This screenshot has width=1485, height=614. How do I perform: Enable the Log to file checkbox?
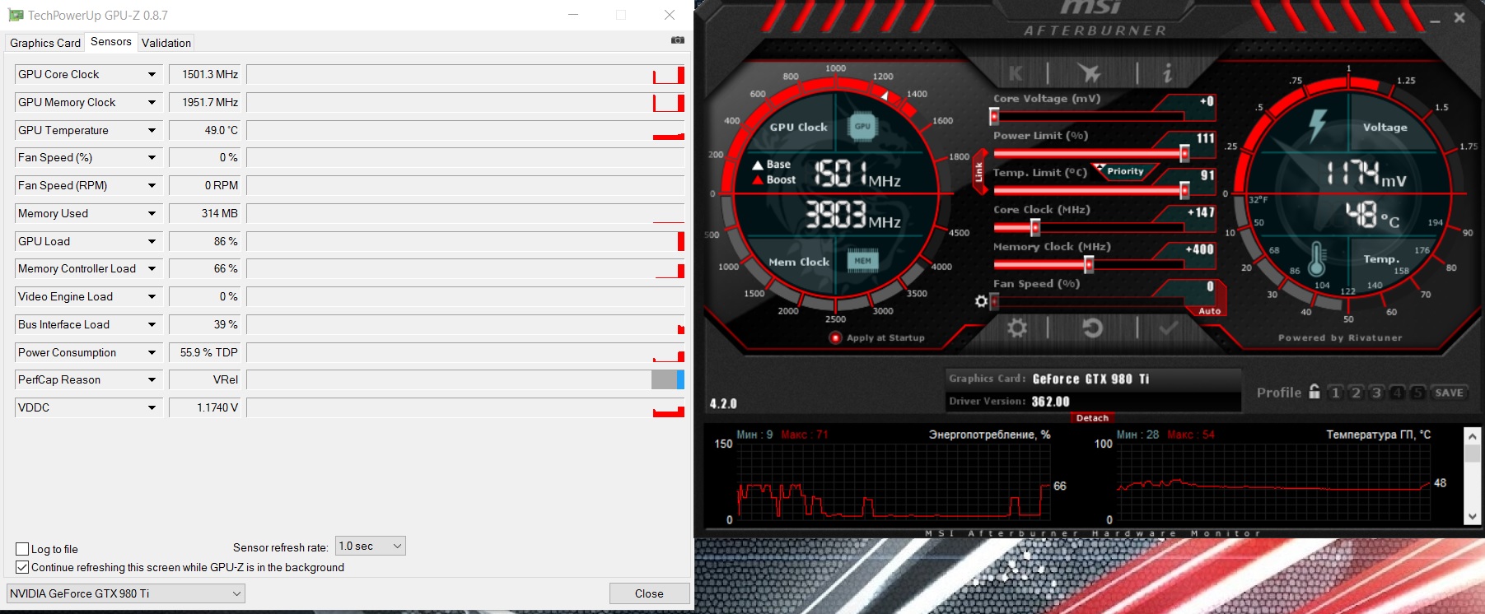point(22,549)
